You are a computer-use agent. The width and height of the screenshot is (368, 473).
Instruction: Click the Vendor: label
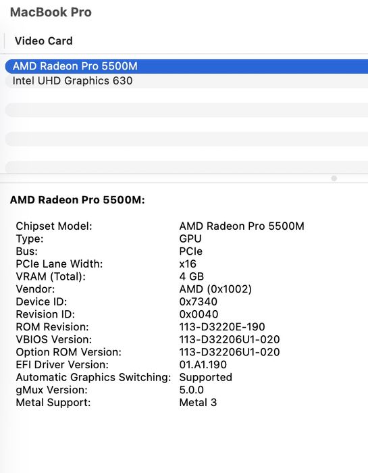(x=35, y=289)
